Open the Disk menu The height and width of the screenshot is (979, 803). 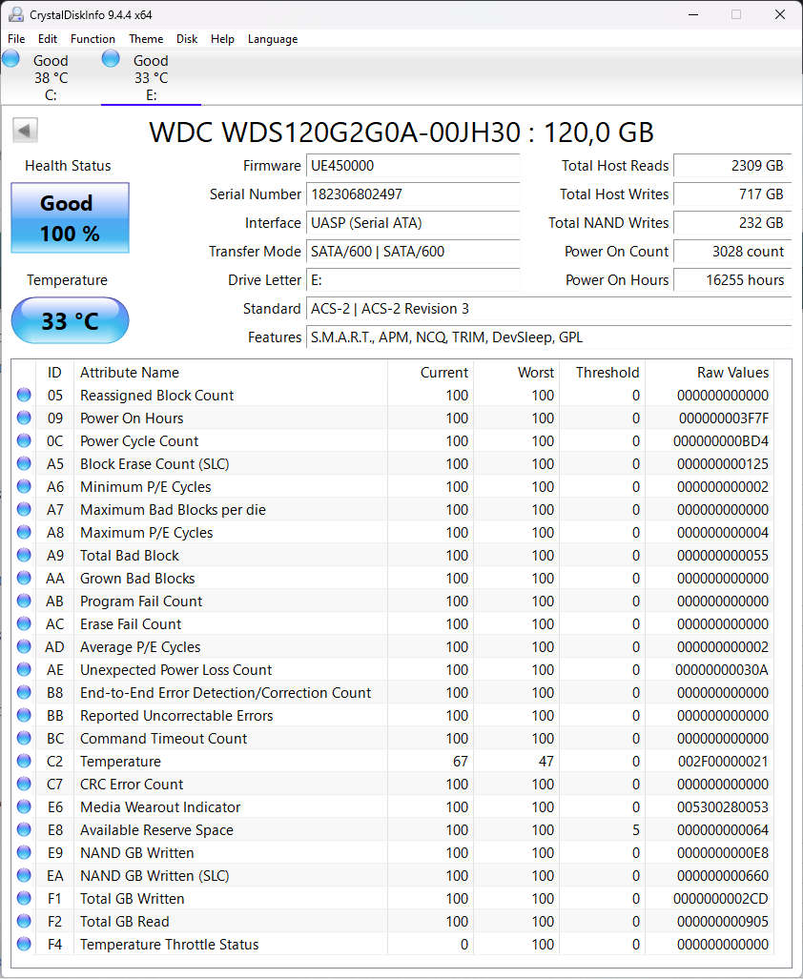click(x=186, y=39)
